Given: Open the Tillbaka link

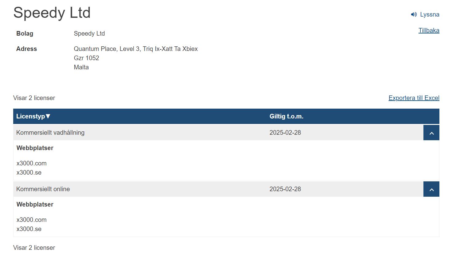Looking at the screenshot, I should (429, 30).
